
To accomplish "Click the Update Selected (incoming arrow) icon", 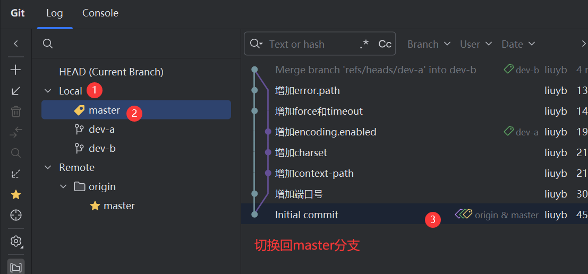I will pyautogui.click(x=16, y=91).
